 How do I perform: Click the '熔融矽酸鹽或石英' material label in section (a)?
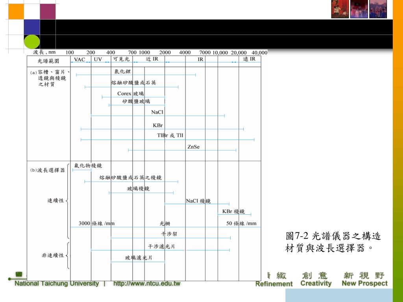[x=134, y=83]
